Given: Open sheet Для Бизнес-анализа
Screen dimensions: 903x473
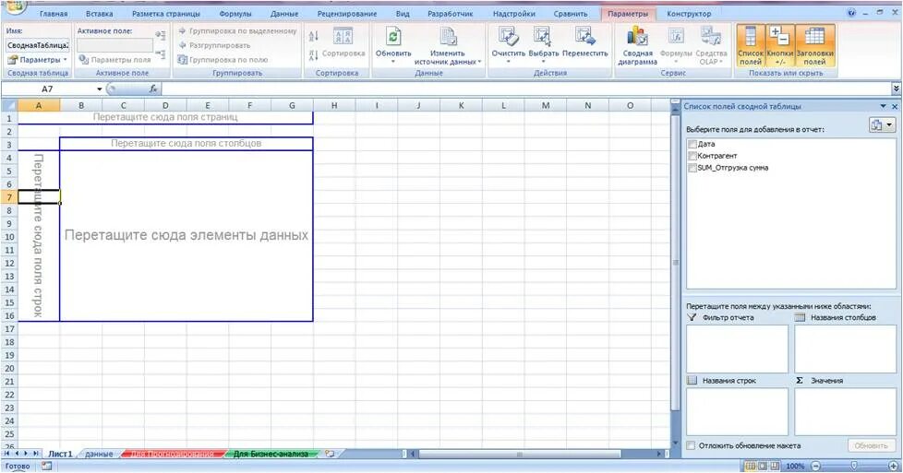Looking at the screenshot, I should point(271,454).
